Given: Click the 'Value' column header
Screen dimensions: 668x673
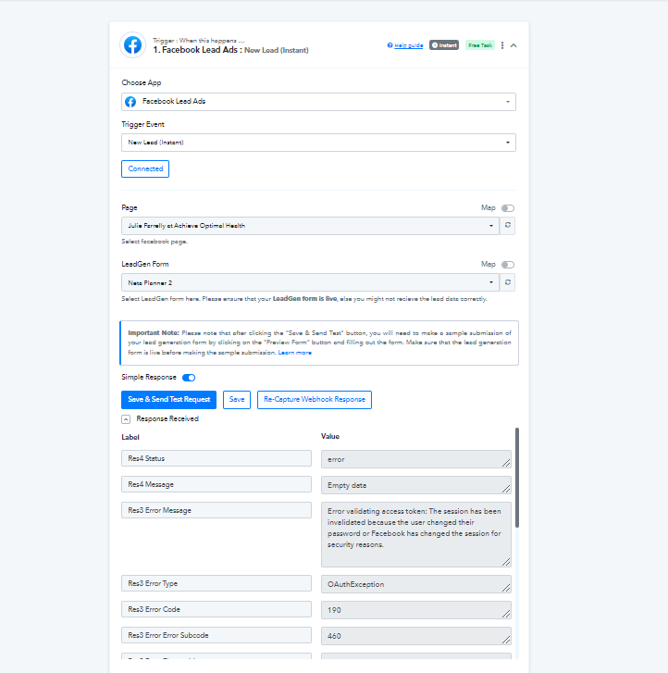Looking at the screenshot, I should (x=330, y=436).
